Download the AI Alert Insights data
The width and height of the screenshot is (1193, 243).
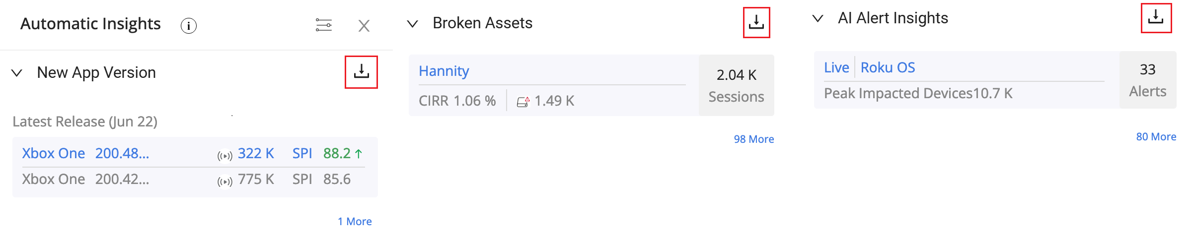coord(1156,18)
